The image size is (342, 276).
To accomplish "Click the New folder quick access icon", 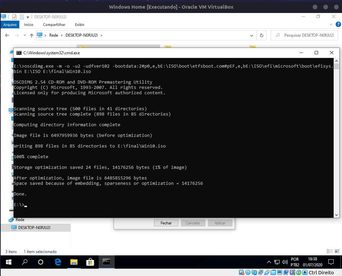I will point(22,17).
